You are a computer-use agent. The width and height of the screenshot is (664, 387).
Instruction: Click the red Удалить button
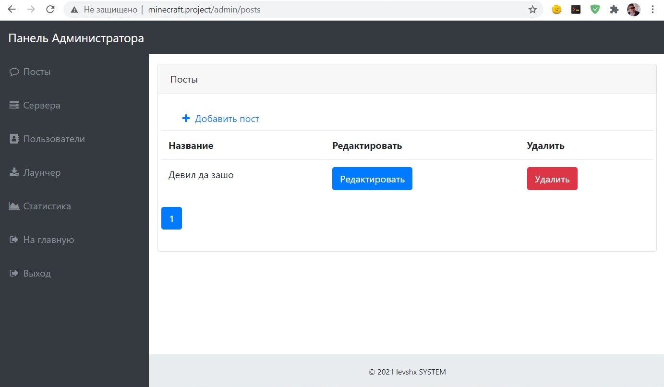pos(552,179)
